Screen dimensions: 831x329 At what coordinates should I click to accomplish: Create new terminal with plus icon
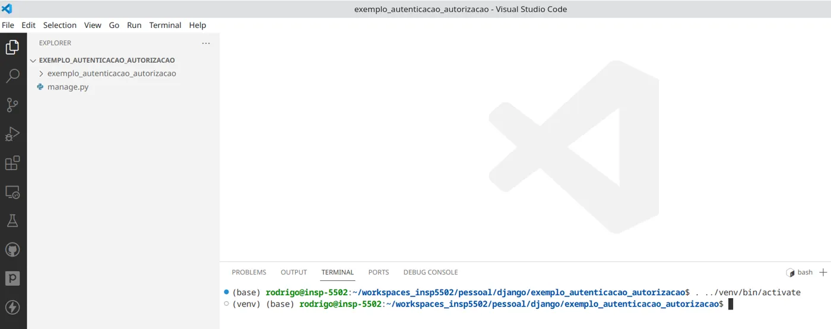coord(823,272)
